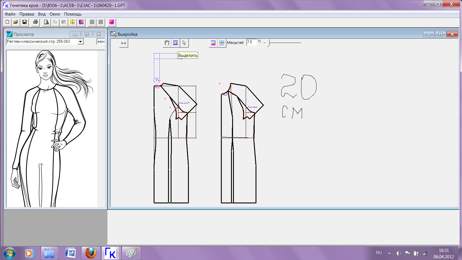Open the Файл menu
This screenshot has width=462, height=260.
point(10,14)
